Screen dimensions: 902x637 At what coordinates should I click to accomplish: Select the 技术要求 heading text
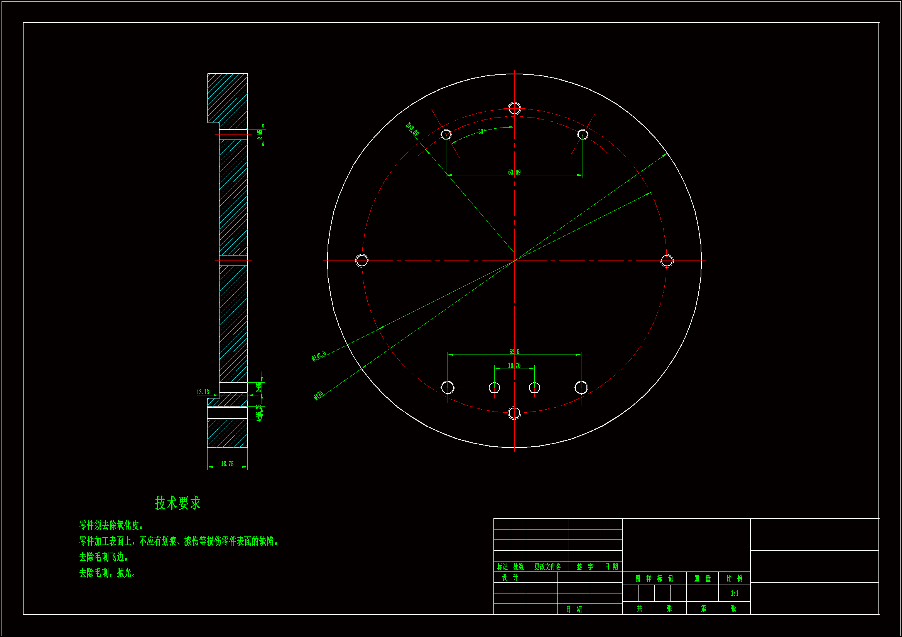177,503
